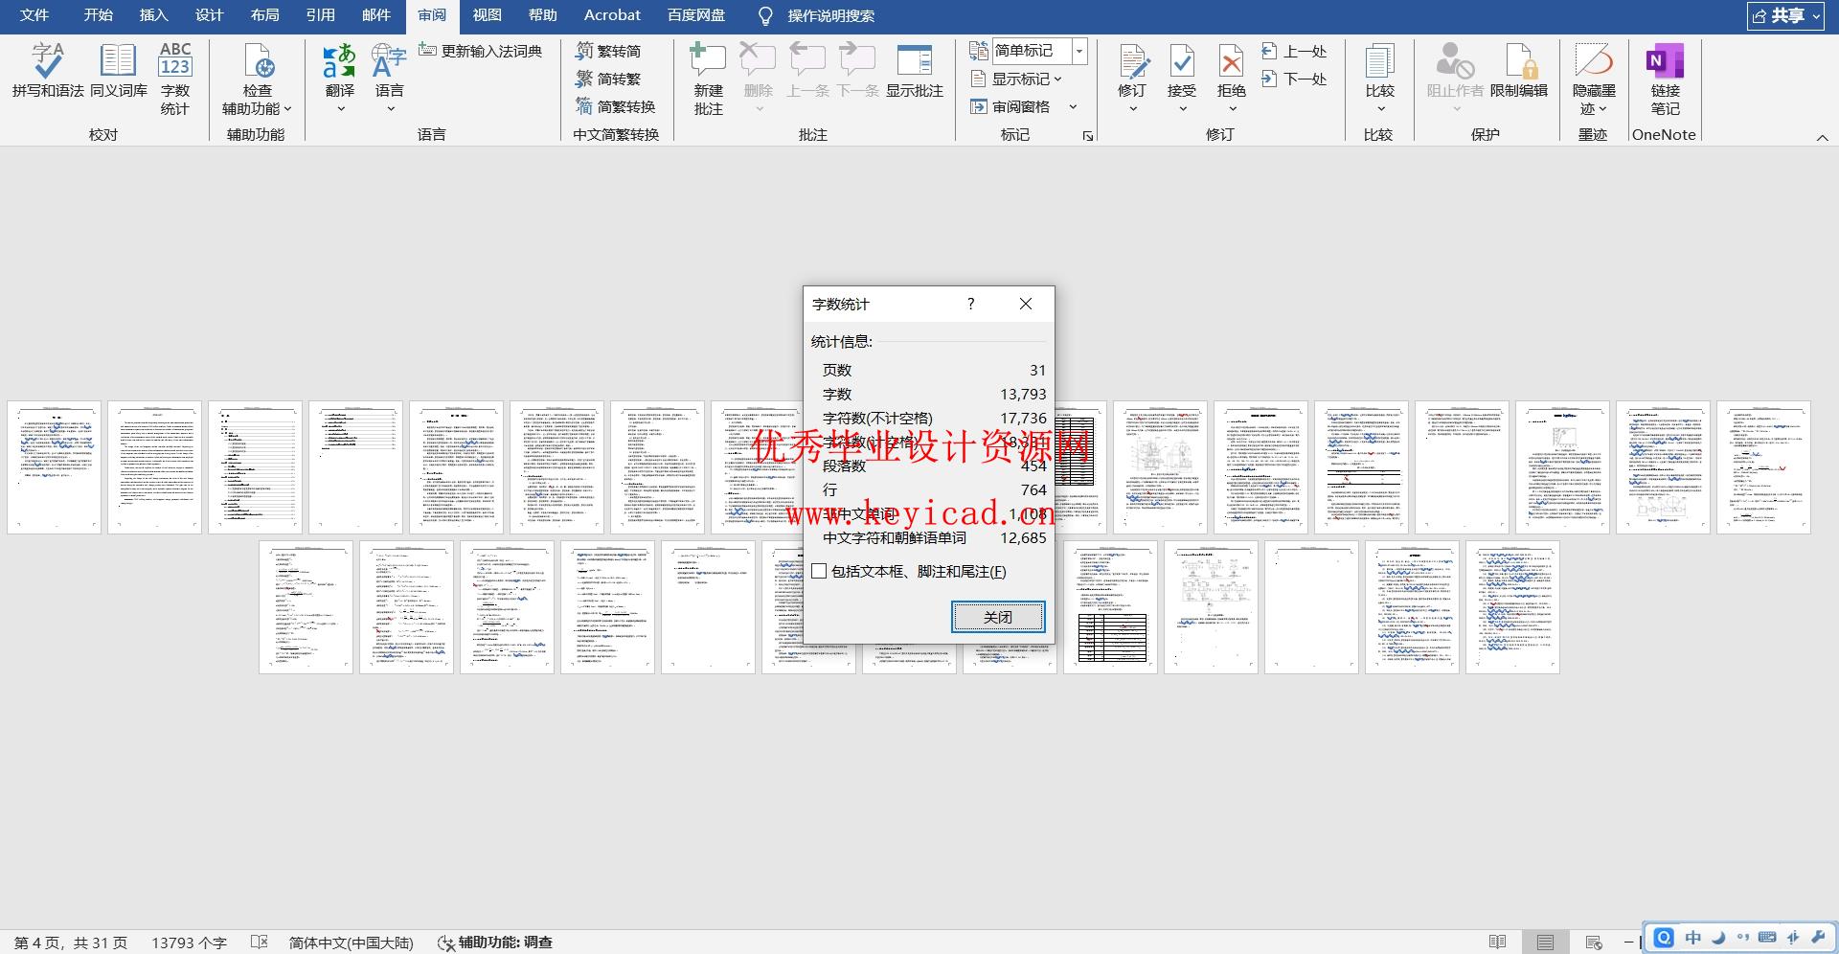This screenshot has height=954, width=1839.
Task: Open Tracking (标记) group dialog launcher
Action: pyautogui.click(x=1088, y=136)
